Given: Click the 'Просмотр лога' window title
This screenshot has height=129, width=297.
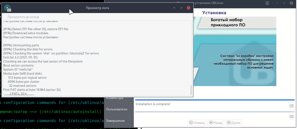Looking at the screenshot, I should coord(97,8).
